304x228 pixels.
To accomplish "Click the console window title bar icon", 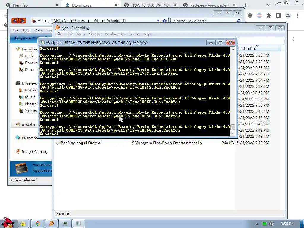I will [x=42, y=43].
